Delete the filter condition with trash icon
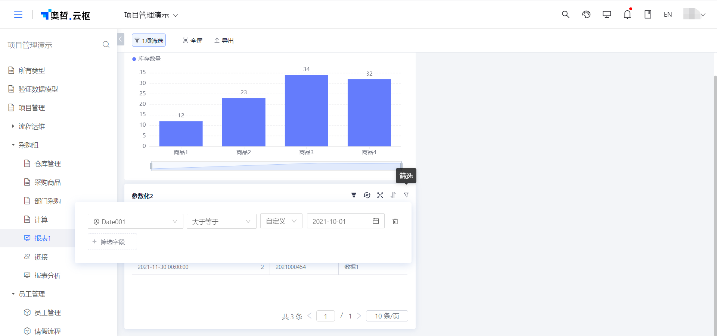This screenshot has height=336, width=717. click(395, 222)
